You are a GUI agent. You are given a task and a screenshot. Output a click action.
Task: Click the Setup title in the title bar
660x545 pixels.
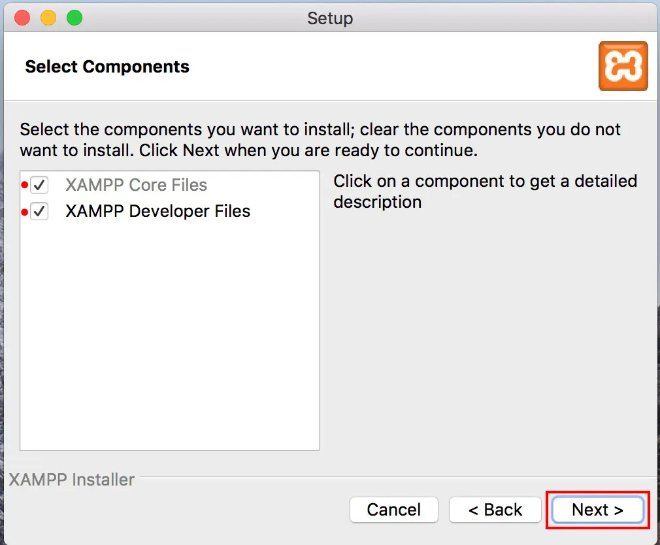[x=330, y=18]
